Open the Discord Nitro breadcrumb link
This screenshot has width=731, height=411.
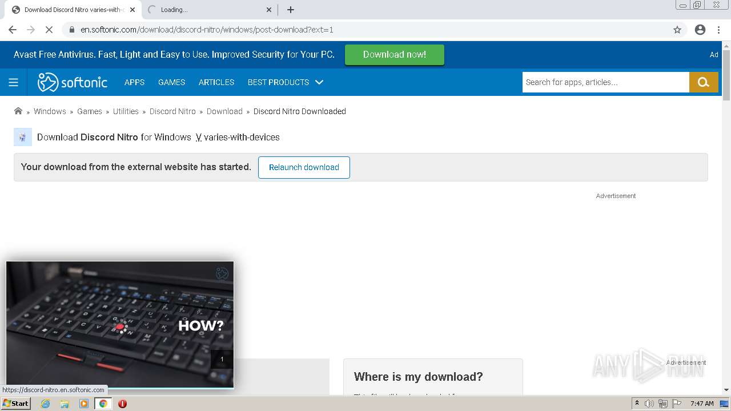click(172, 111)
